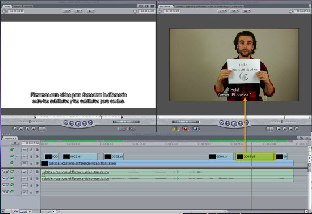This screenshot has height=214, width=312.
Task: Go to next edit in Viewer transport
Action: click(91, 122)
